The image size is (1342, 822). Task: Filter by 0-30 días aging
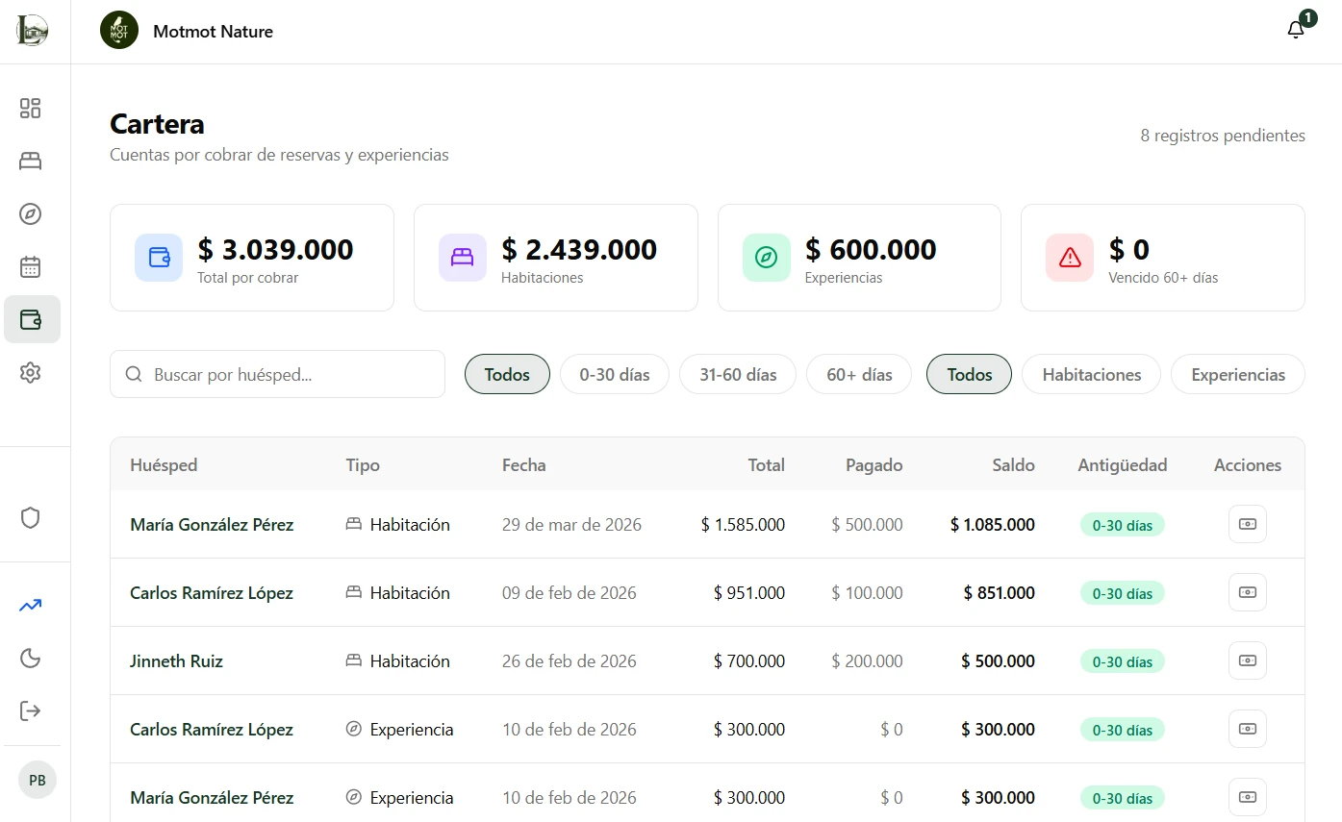click(615, 375)
